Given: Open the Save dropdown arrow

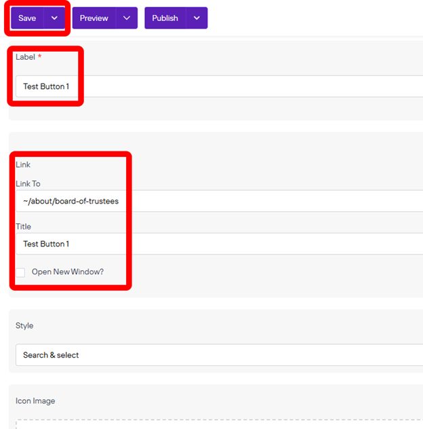Looking at the screenshot, I should click(x=54, y=18).
